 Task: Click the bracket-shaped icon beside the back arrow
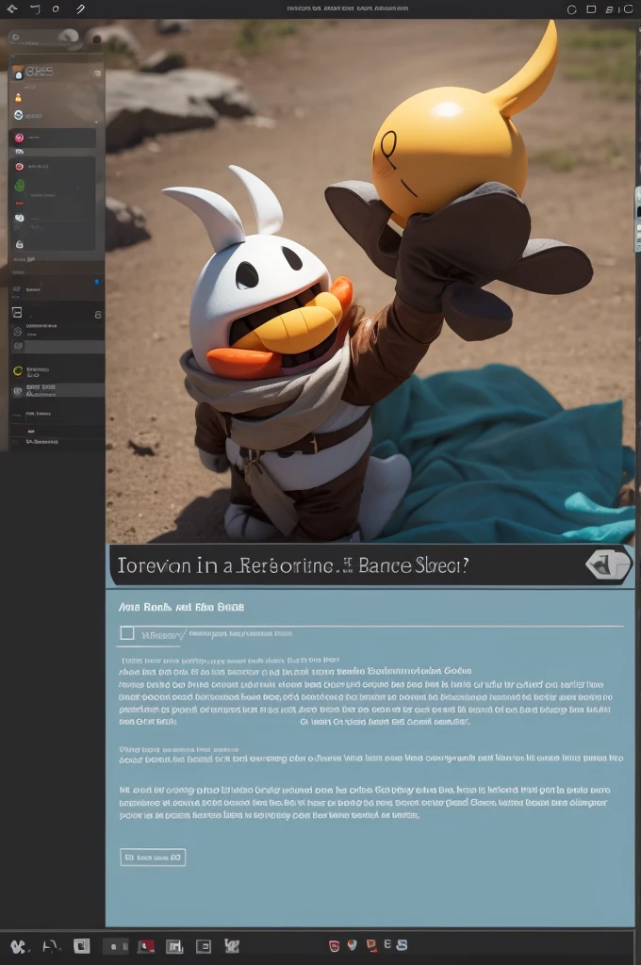35,8
